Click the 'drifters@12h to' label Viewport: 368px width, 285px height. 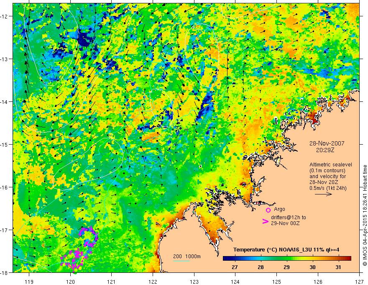(x=289, y=218)
